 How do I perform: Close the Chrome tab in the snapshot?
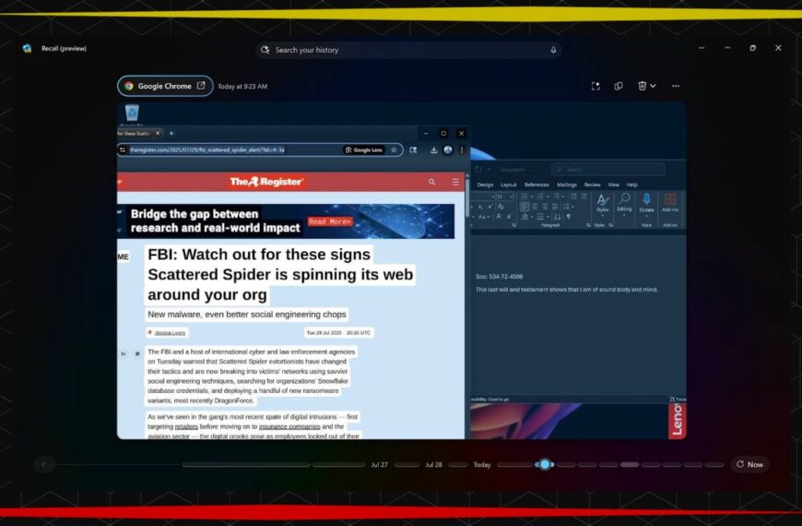pyautogui.click(x=158, y=133)
